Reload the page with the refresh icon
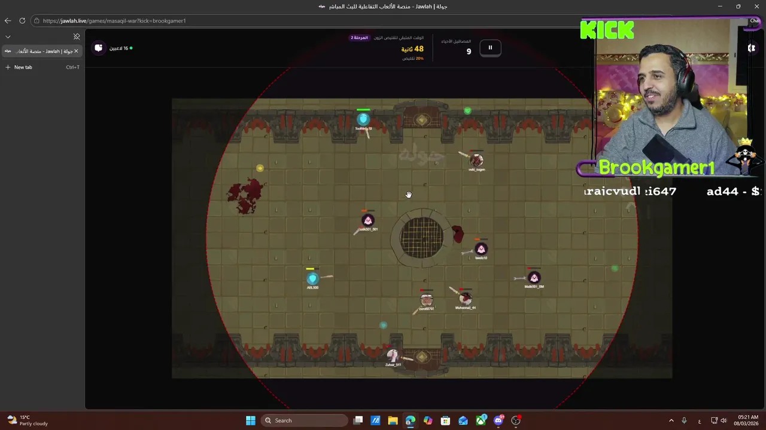Screen dimensions: 766x430 (x=22, y=20)
